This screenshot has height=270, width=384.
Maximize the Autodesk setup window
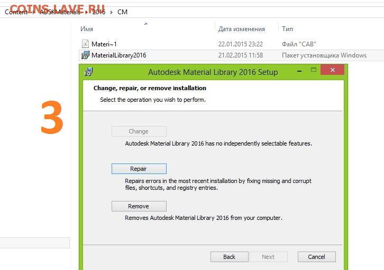[x=314, y=70]
